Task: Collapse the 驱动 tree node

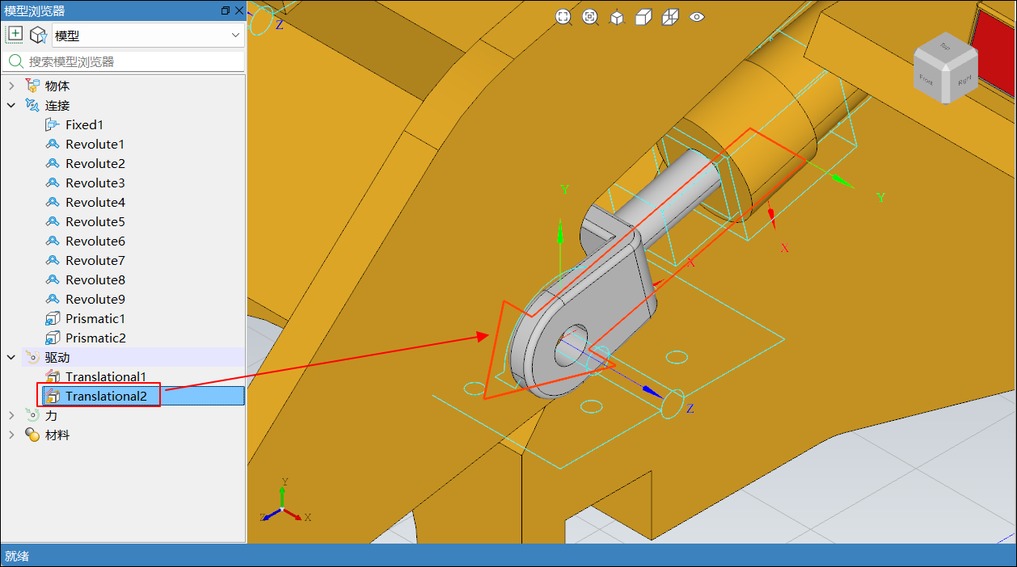Action: coord(11,357)
